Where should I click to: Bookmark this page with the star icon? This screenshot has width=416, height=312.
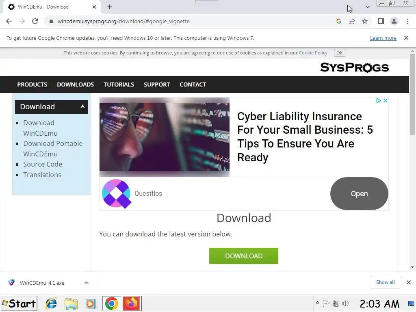(365, 21)
